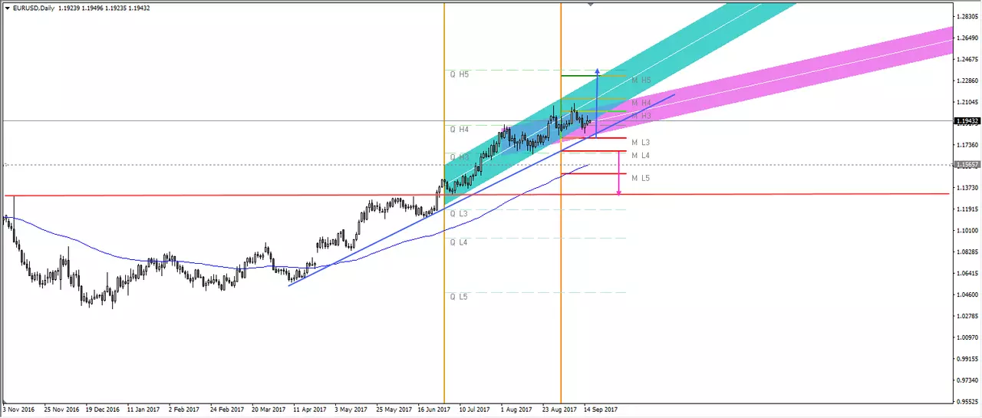Image resolution: width=982 pixels, height=418 pixels.
Task: Click the blue upward arrow head
Action: (597, 72)
